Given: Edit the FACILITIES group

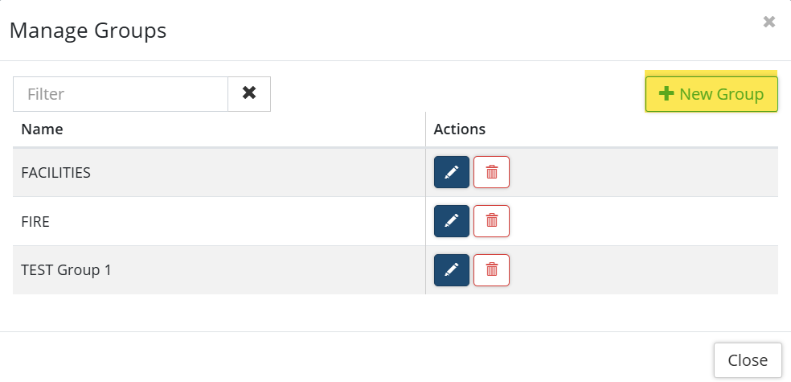Looking at the screenshot, I should click(x=451, y=172).
